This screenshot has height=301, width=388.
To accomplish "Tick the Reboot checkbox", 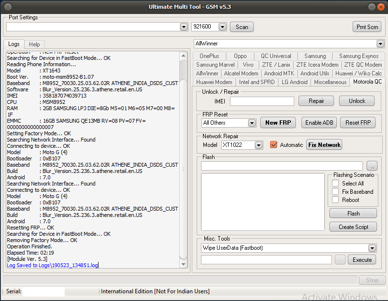I will point(335,200).
